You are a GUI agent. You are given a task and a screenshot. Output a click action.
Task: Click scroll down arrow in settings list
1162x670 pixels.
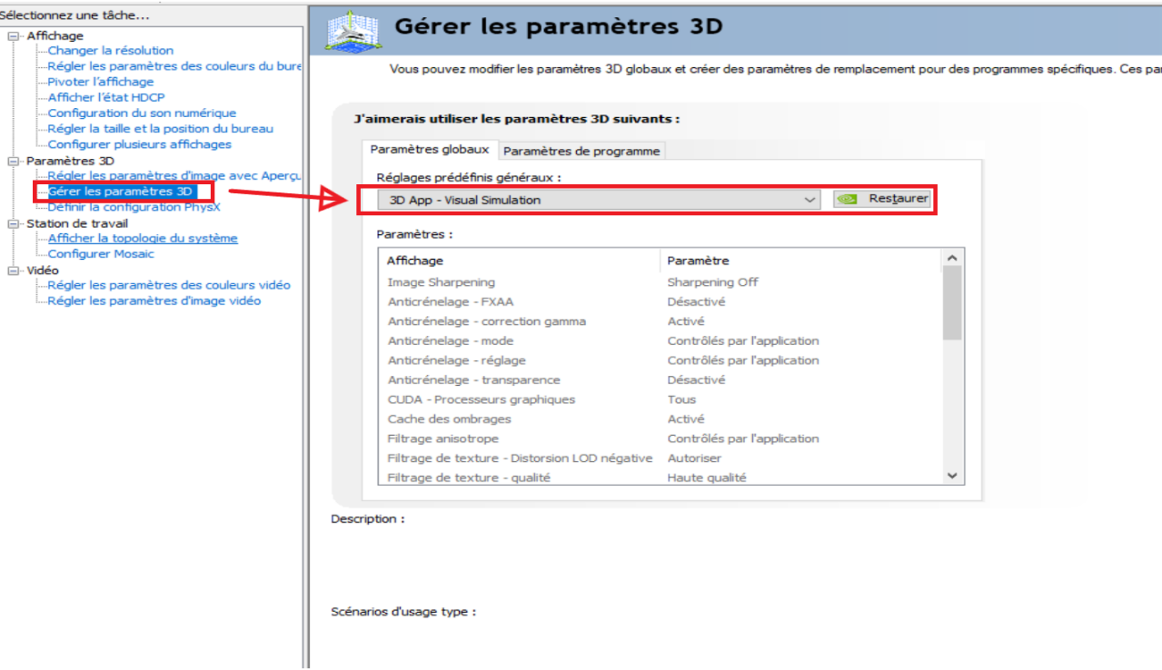(x=952, y=475)
